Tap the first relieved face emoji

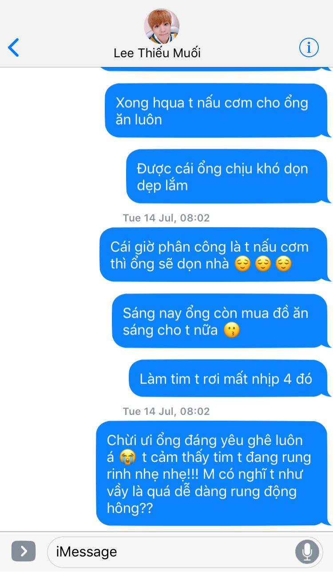coord(242,264)
